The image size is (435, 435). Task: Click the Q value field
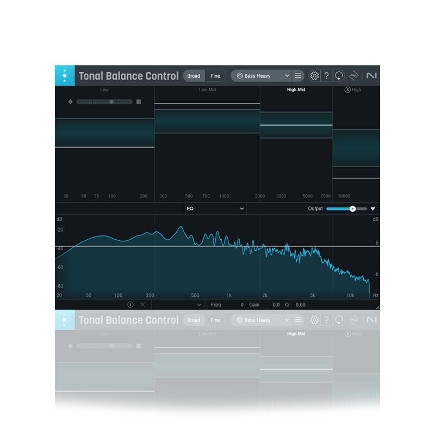coord(301,304)
